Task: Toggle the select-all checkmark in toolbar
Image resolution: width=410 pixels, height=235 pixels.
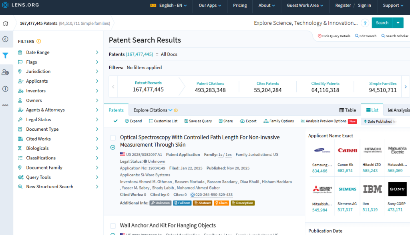Action: pos(116,121)
